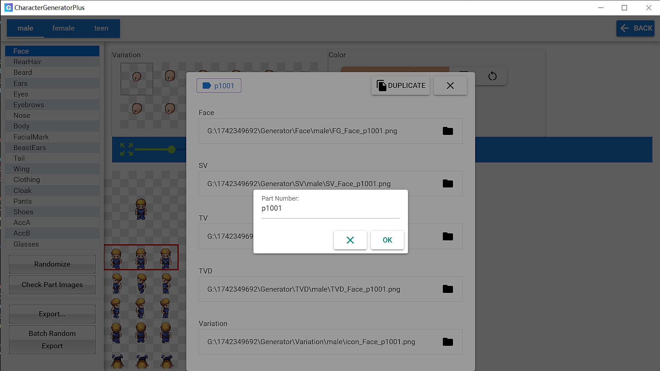Click the reset color circular arrow icon
Screen dimensions: 660x371
(492, 76)
